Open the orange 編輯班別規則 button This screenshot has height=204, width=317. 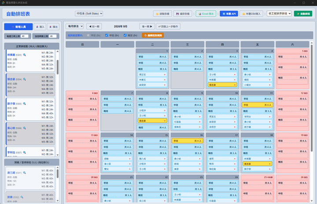(x=153, y=35)
